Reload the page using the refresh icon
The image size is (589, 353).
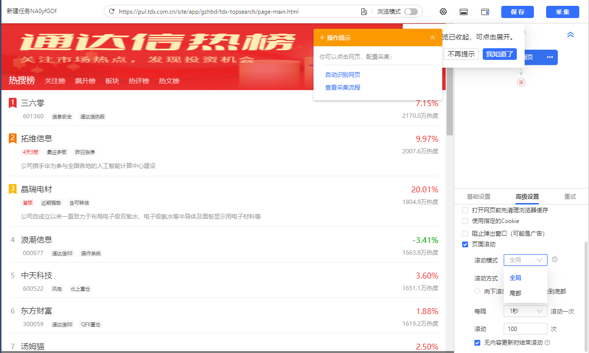click(x=112, y=11)
